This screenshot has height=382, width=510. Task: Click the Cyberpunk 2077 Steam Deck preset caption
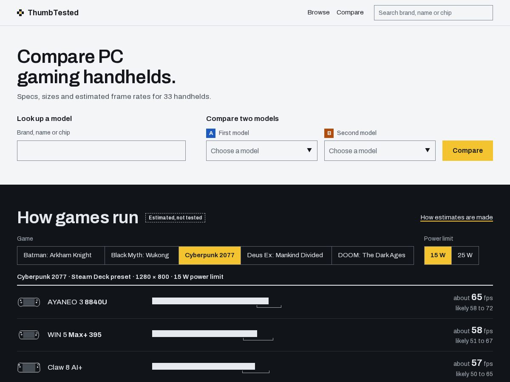click(x=120, y=277)
